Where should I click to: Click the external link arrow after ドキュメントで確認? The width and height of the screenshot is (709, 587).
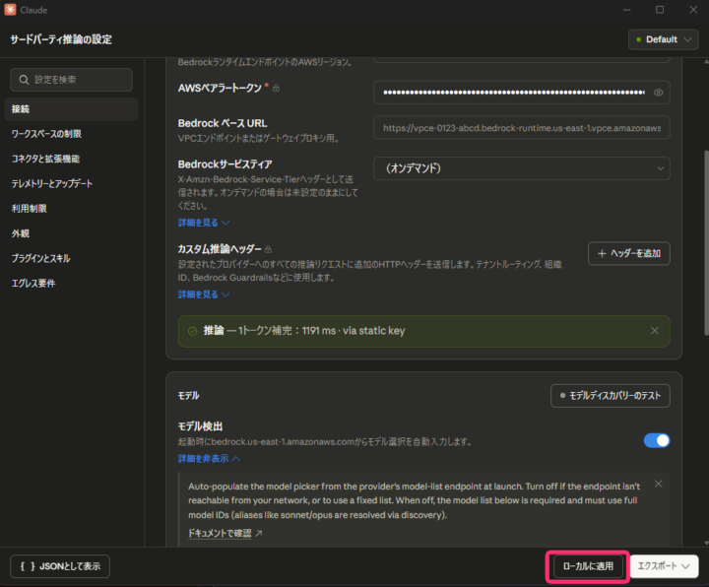pyautogui.click(x=259, y=533)
